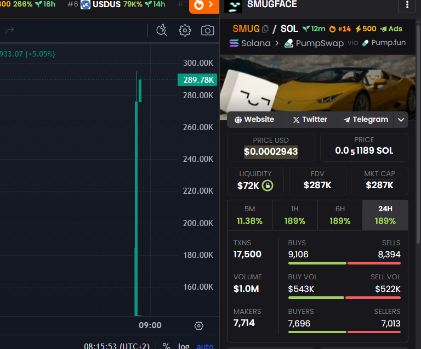Click the SMUG token symbol
The height and width of the screenshot is (349, 421).
click(246, 29)
